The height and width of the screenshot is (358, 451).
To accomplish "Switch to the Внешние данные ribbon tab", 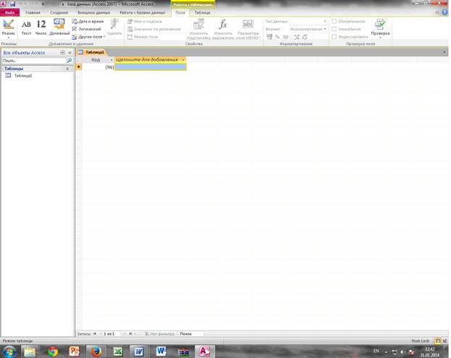I will click(94, 12).
